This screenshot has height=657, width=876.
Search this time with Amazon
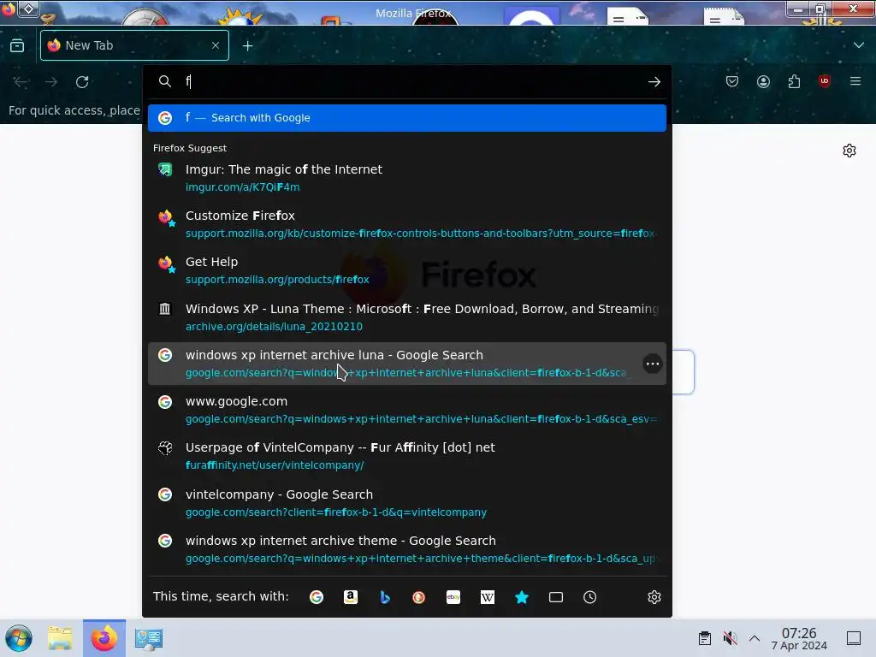[x=350, y=596]
